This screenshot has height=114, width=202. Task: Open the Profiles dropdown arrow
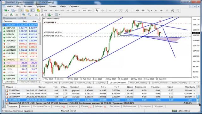coord(16,10)
